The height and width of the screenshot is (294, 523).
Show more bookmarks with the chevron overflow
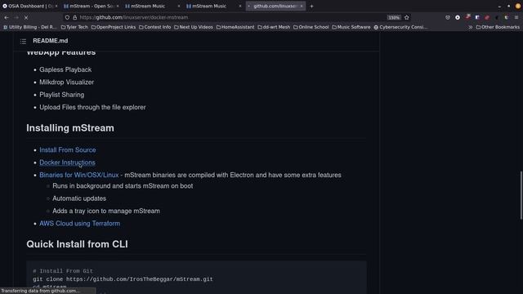click(471, 27)
